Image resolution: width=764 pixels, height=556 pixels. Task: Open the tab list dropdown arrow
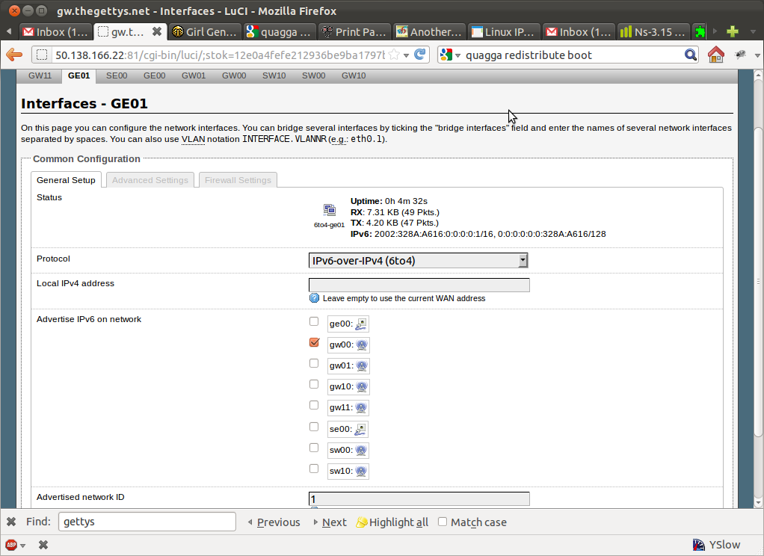tap(754, 33)
